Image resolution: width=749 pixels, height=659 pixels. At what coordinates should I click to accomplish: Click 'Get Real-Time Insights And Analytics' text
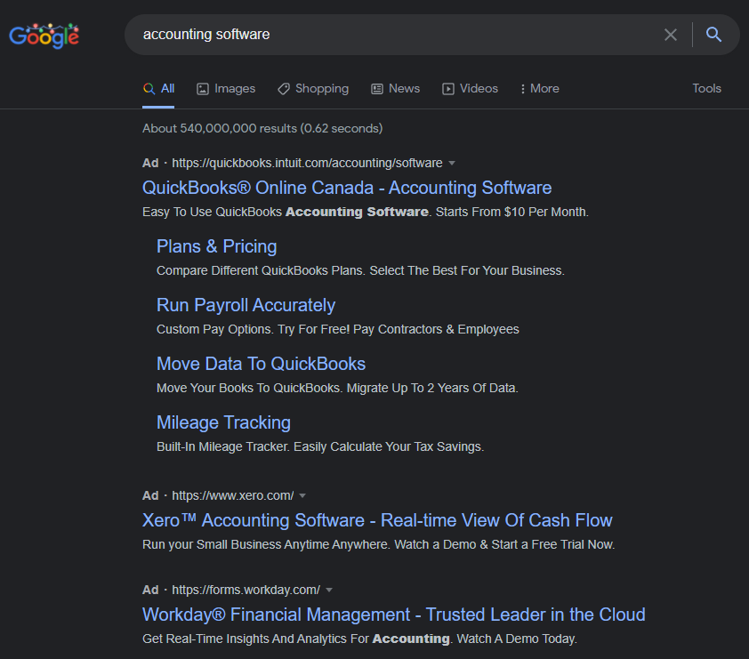359,639
